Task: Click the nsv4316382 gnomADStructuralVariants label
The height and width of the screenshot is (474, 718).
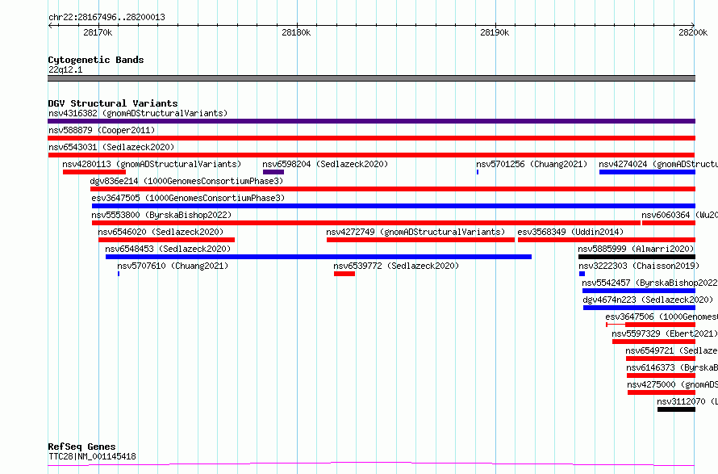Action: point(138,113)
